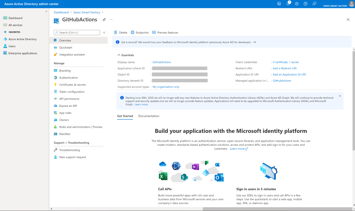Collapse the application resource menu

104,32
